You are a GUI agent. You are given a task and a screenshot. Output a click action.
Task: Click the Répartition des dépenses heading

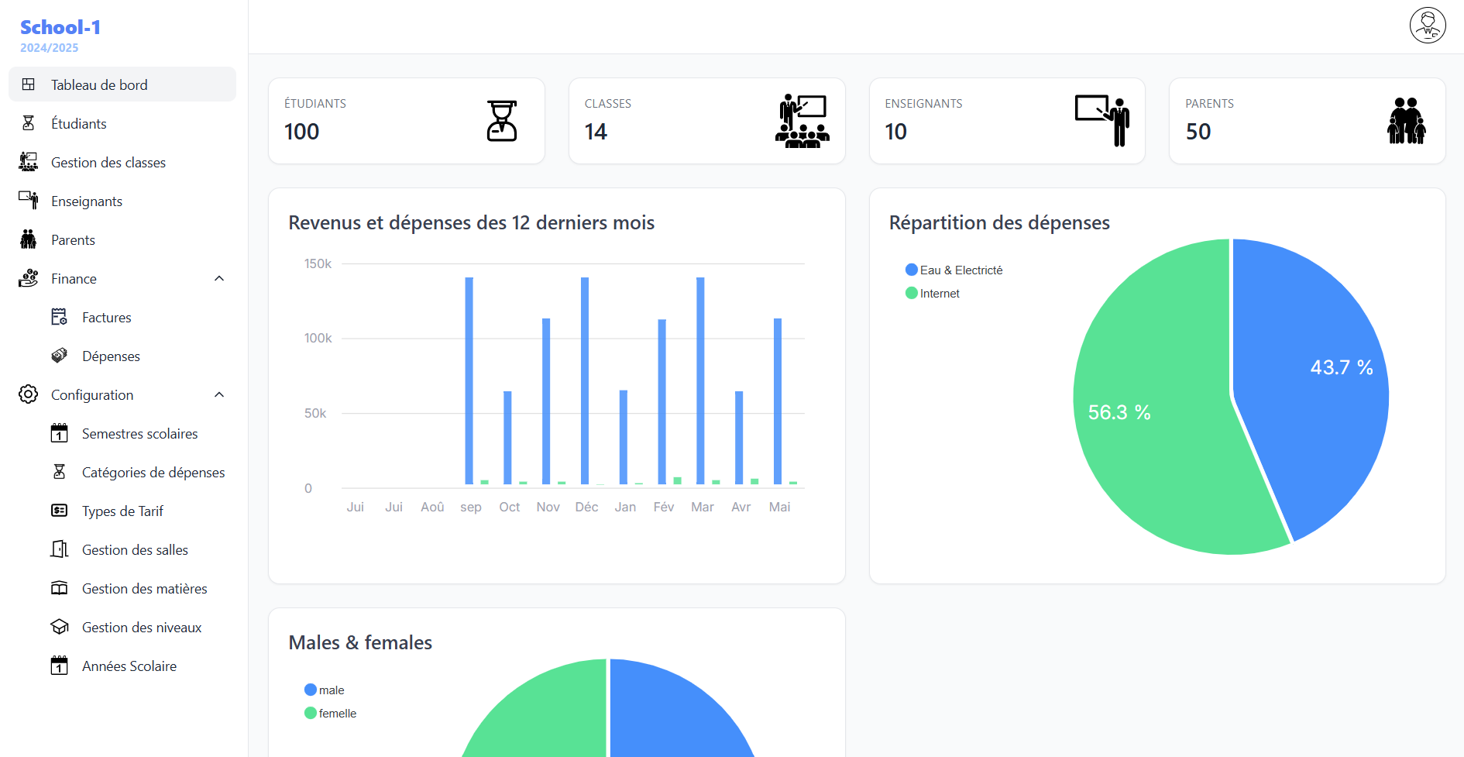click(x=999, y=223)
